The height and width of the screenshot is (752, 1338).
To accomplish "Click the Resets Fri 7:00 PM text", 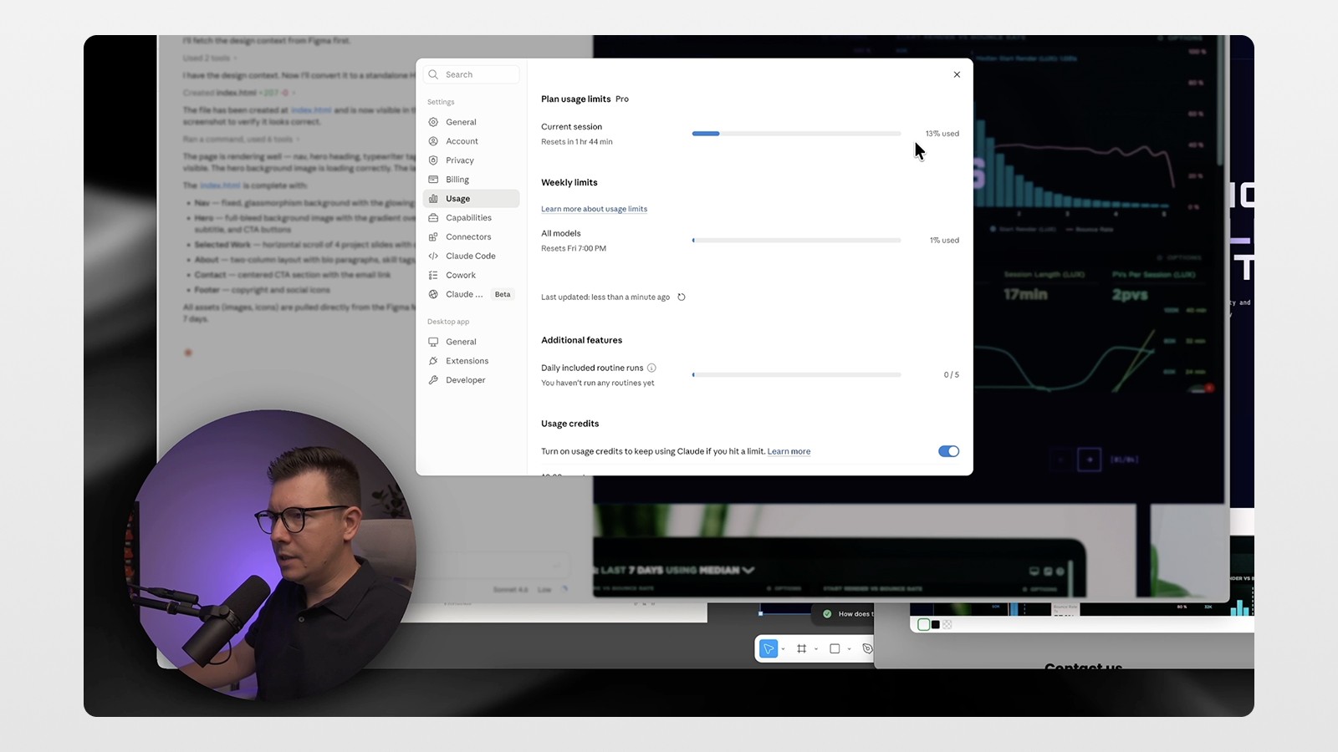I will pos(574,248).
